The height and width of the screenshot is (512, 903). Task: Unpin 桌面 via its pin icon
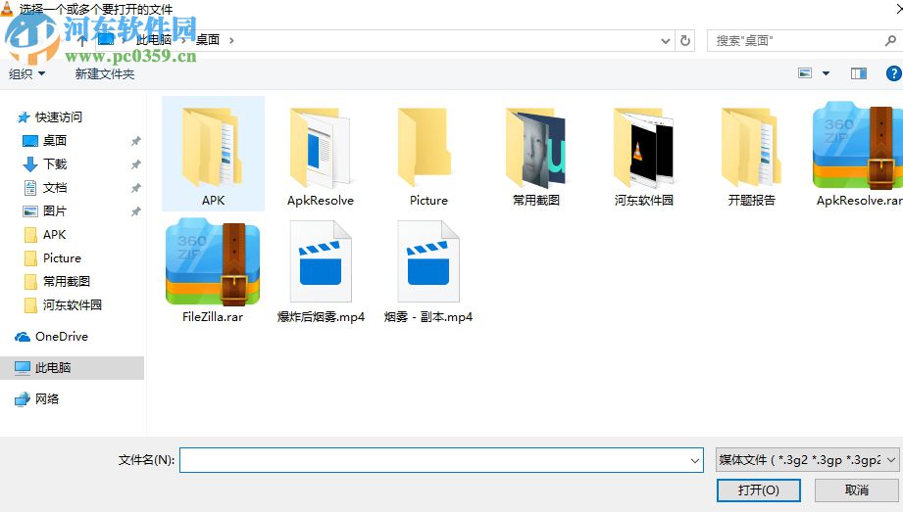click(x=136, y=140)
